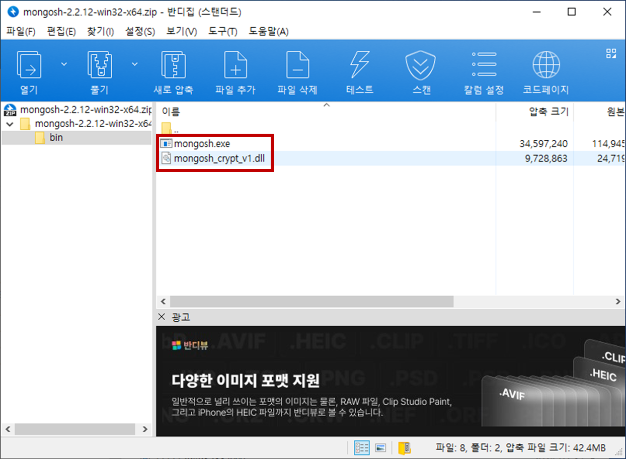Click file list horizontal scrollbar left arrow
Screen dimensions: 626x459
(163, 301)
